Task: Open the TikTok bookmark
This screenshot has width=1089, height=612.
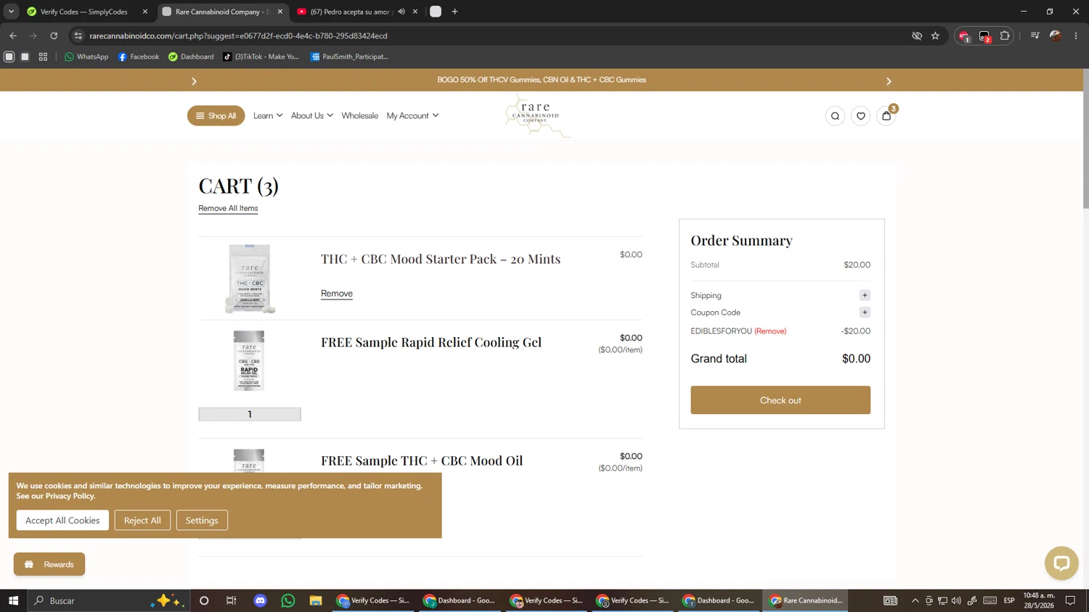Action: click(261, 57)
